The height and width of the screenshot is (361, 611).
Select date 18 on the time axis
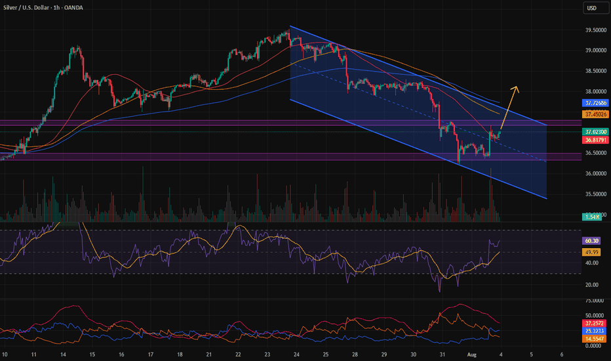point(180,354)
